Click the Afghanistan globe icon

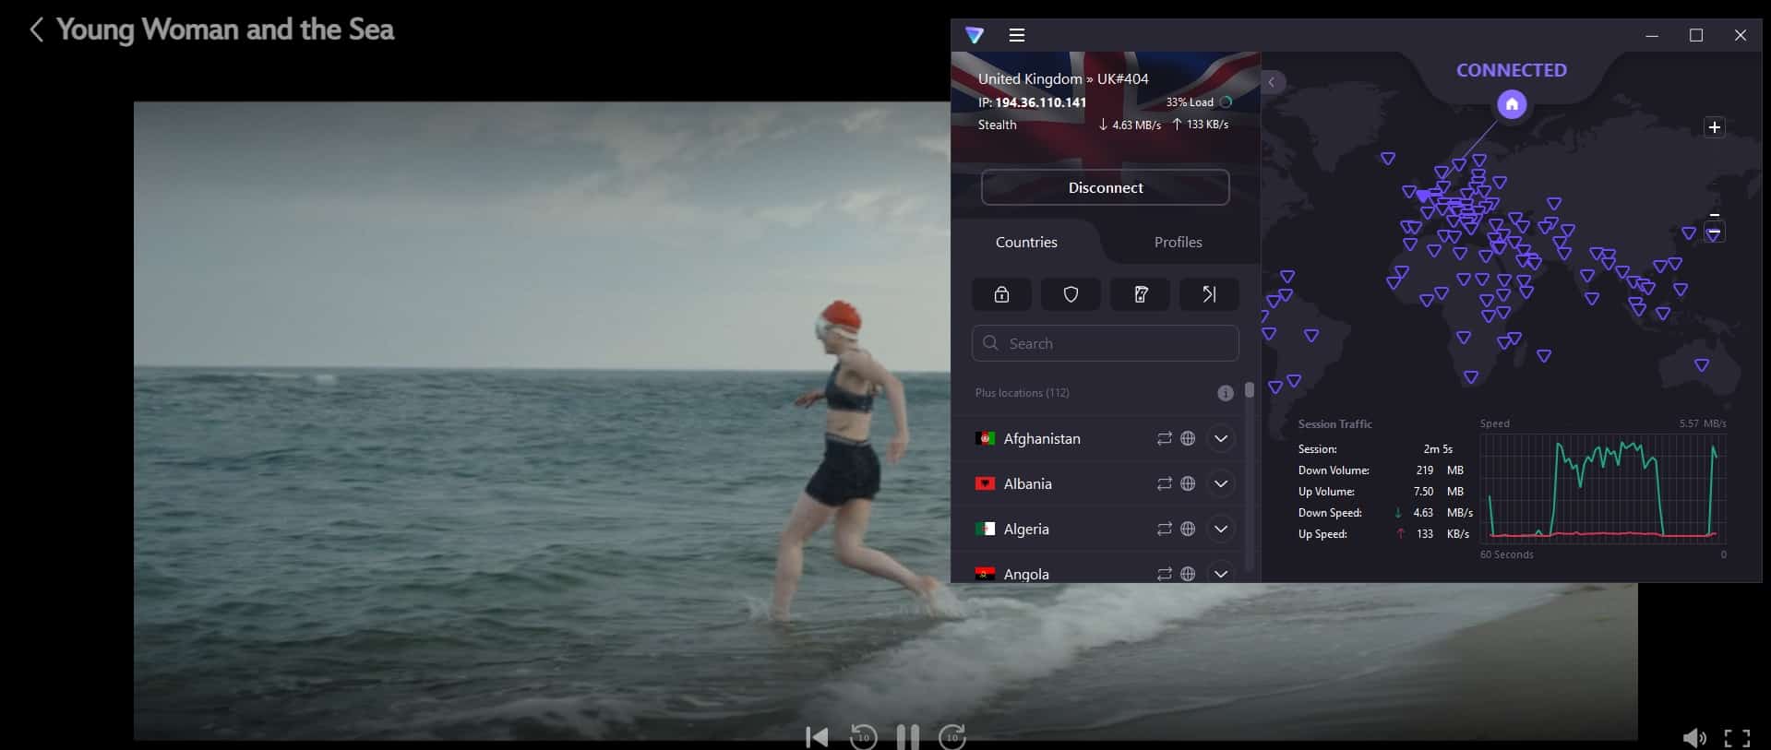point(1188,438)
